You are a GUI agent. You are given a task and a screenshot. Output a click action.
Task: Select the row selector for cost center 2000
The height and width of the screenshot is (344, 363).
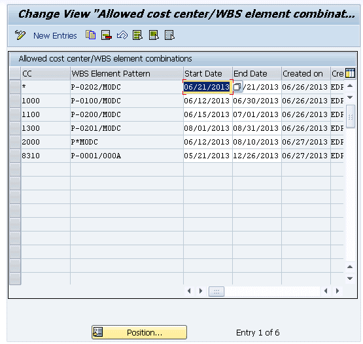click(15, 142)
